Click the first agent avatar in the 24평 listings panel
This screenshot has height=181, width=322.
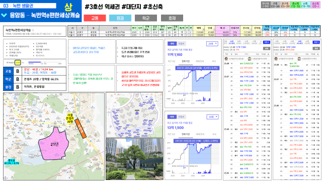click(226, 59)
